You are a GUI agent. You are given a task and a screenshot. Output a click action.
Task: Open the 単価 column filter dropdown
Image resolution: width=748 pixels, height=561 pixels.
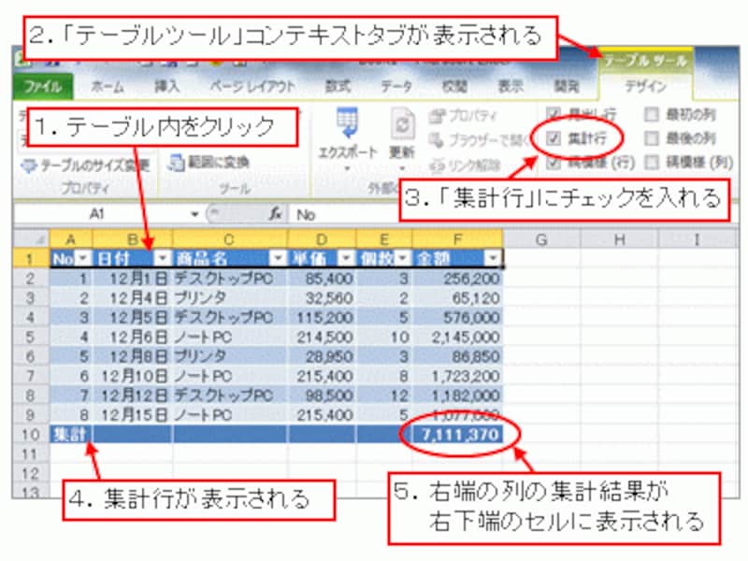pyautogui.click(x=346, y=258)
